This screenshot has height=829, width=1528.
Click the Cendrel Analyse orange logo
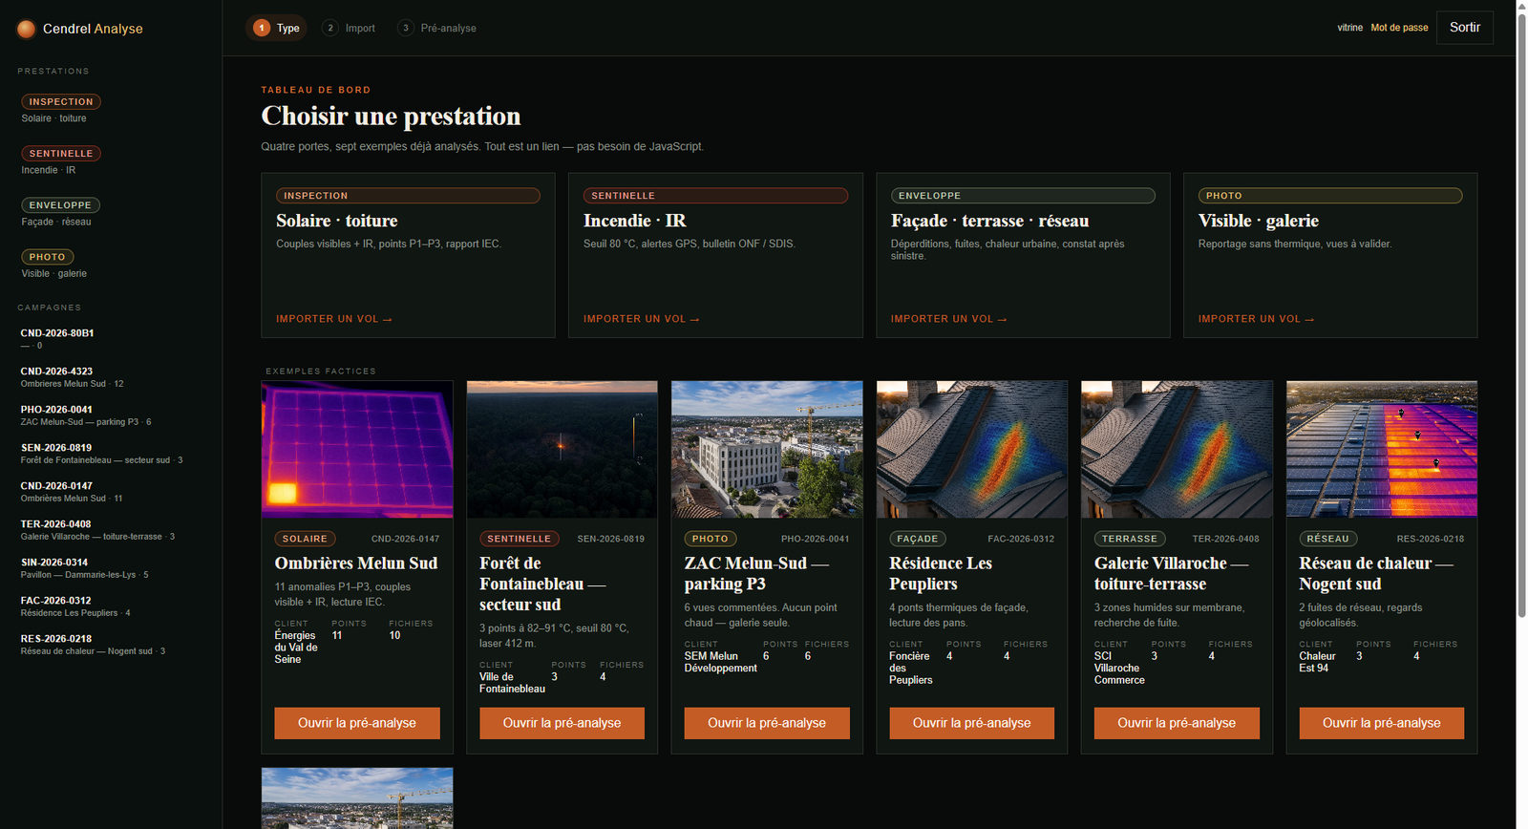[27, 29]
